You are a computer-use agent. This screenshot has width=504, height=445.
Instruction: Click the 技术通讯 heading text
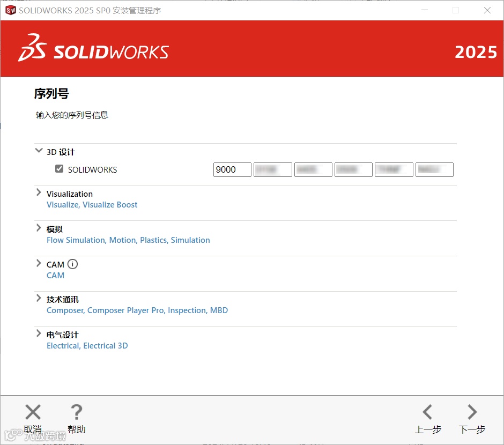pos(63,300)
